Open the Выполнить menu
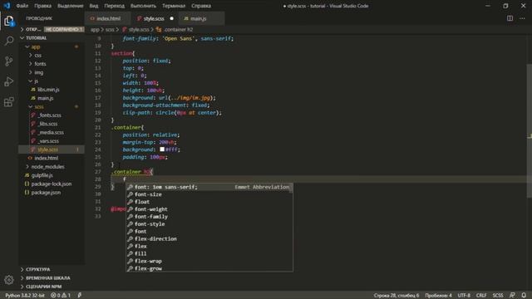 (x=143, y=6)
